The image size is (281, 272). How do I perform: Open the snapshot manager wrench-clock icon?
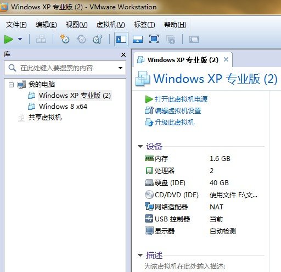98,39
